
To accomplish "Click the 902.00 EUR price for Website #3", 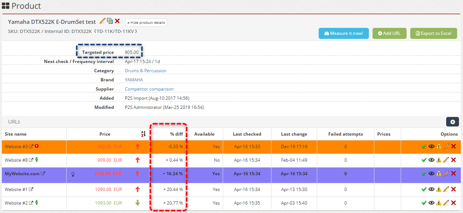I will 110,146.
